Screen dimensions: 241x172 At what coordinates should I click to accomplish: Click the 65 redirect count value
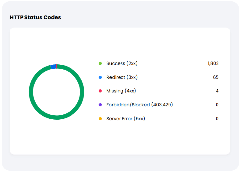tap(216, 77)
